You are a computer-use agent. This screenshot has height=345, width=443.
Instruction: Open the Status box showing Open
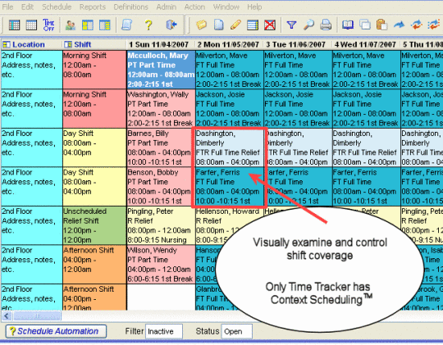click(237, 331)
